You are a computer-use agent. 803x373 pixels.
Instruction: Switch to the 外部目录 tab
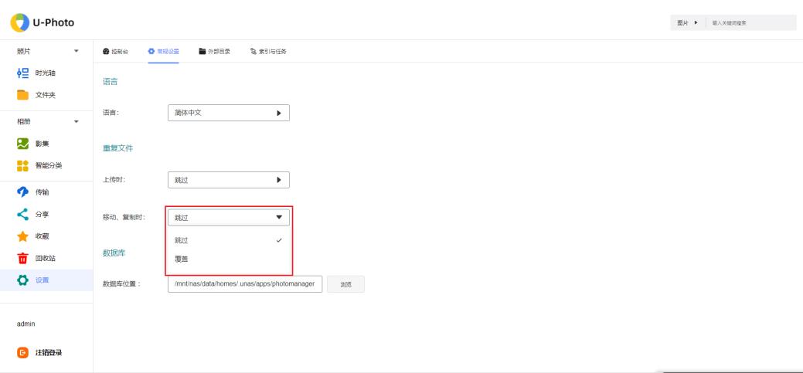pyautogui.click(x=215, y=52)
